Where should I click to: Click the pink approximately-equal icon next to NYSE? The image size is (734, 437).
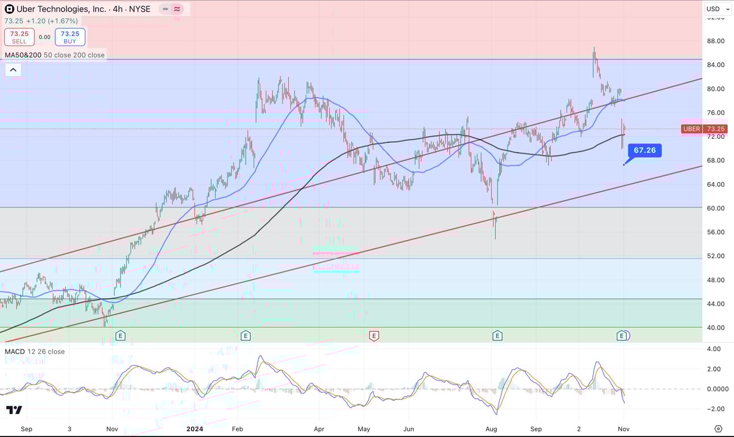click(x=177, y=9)
